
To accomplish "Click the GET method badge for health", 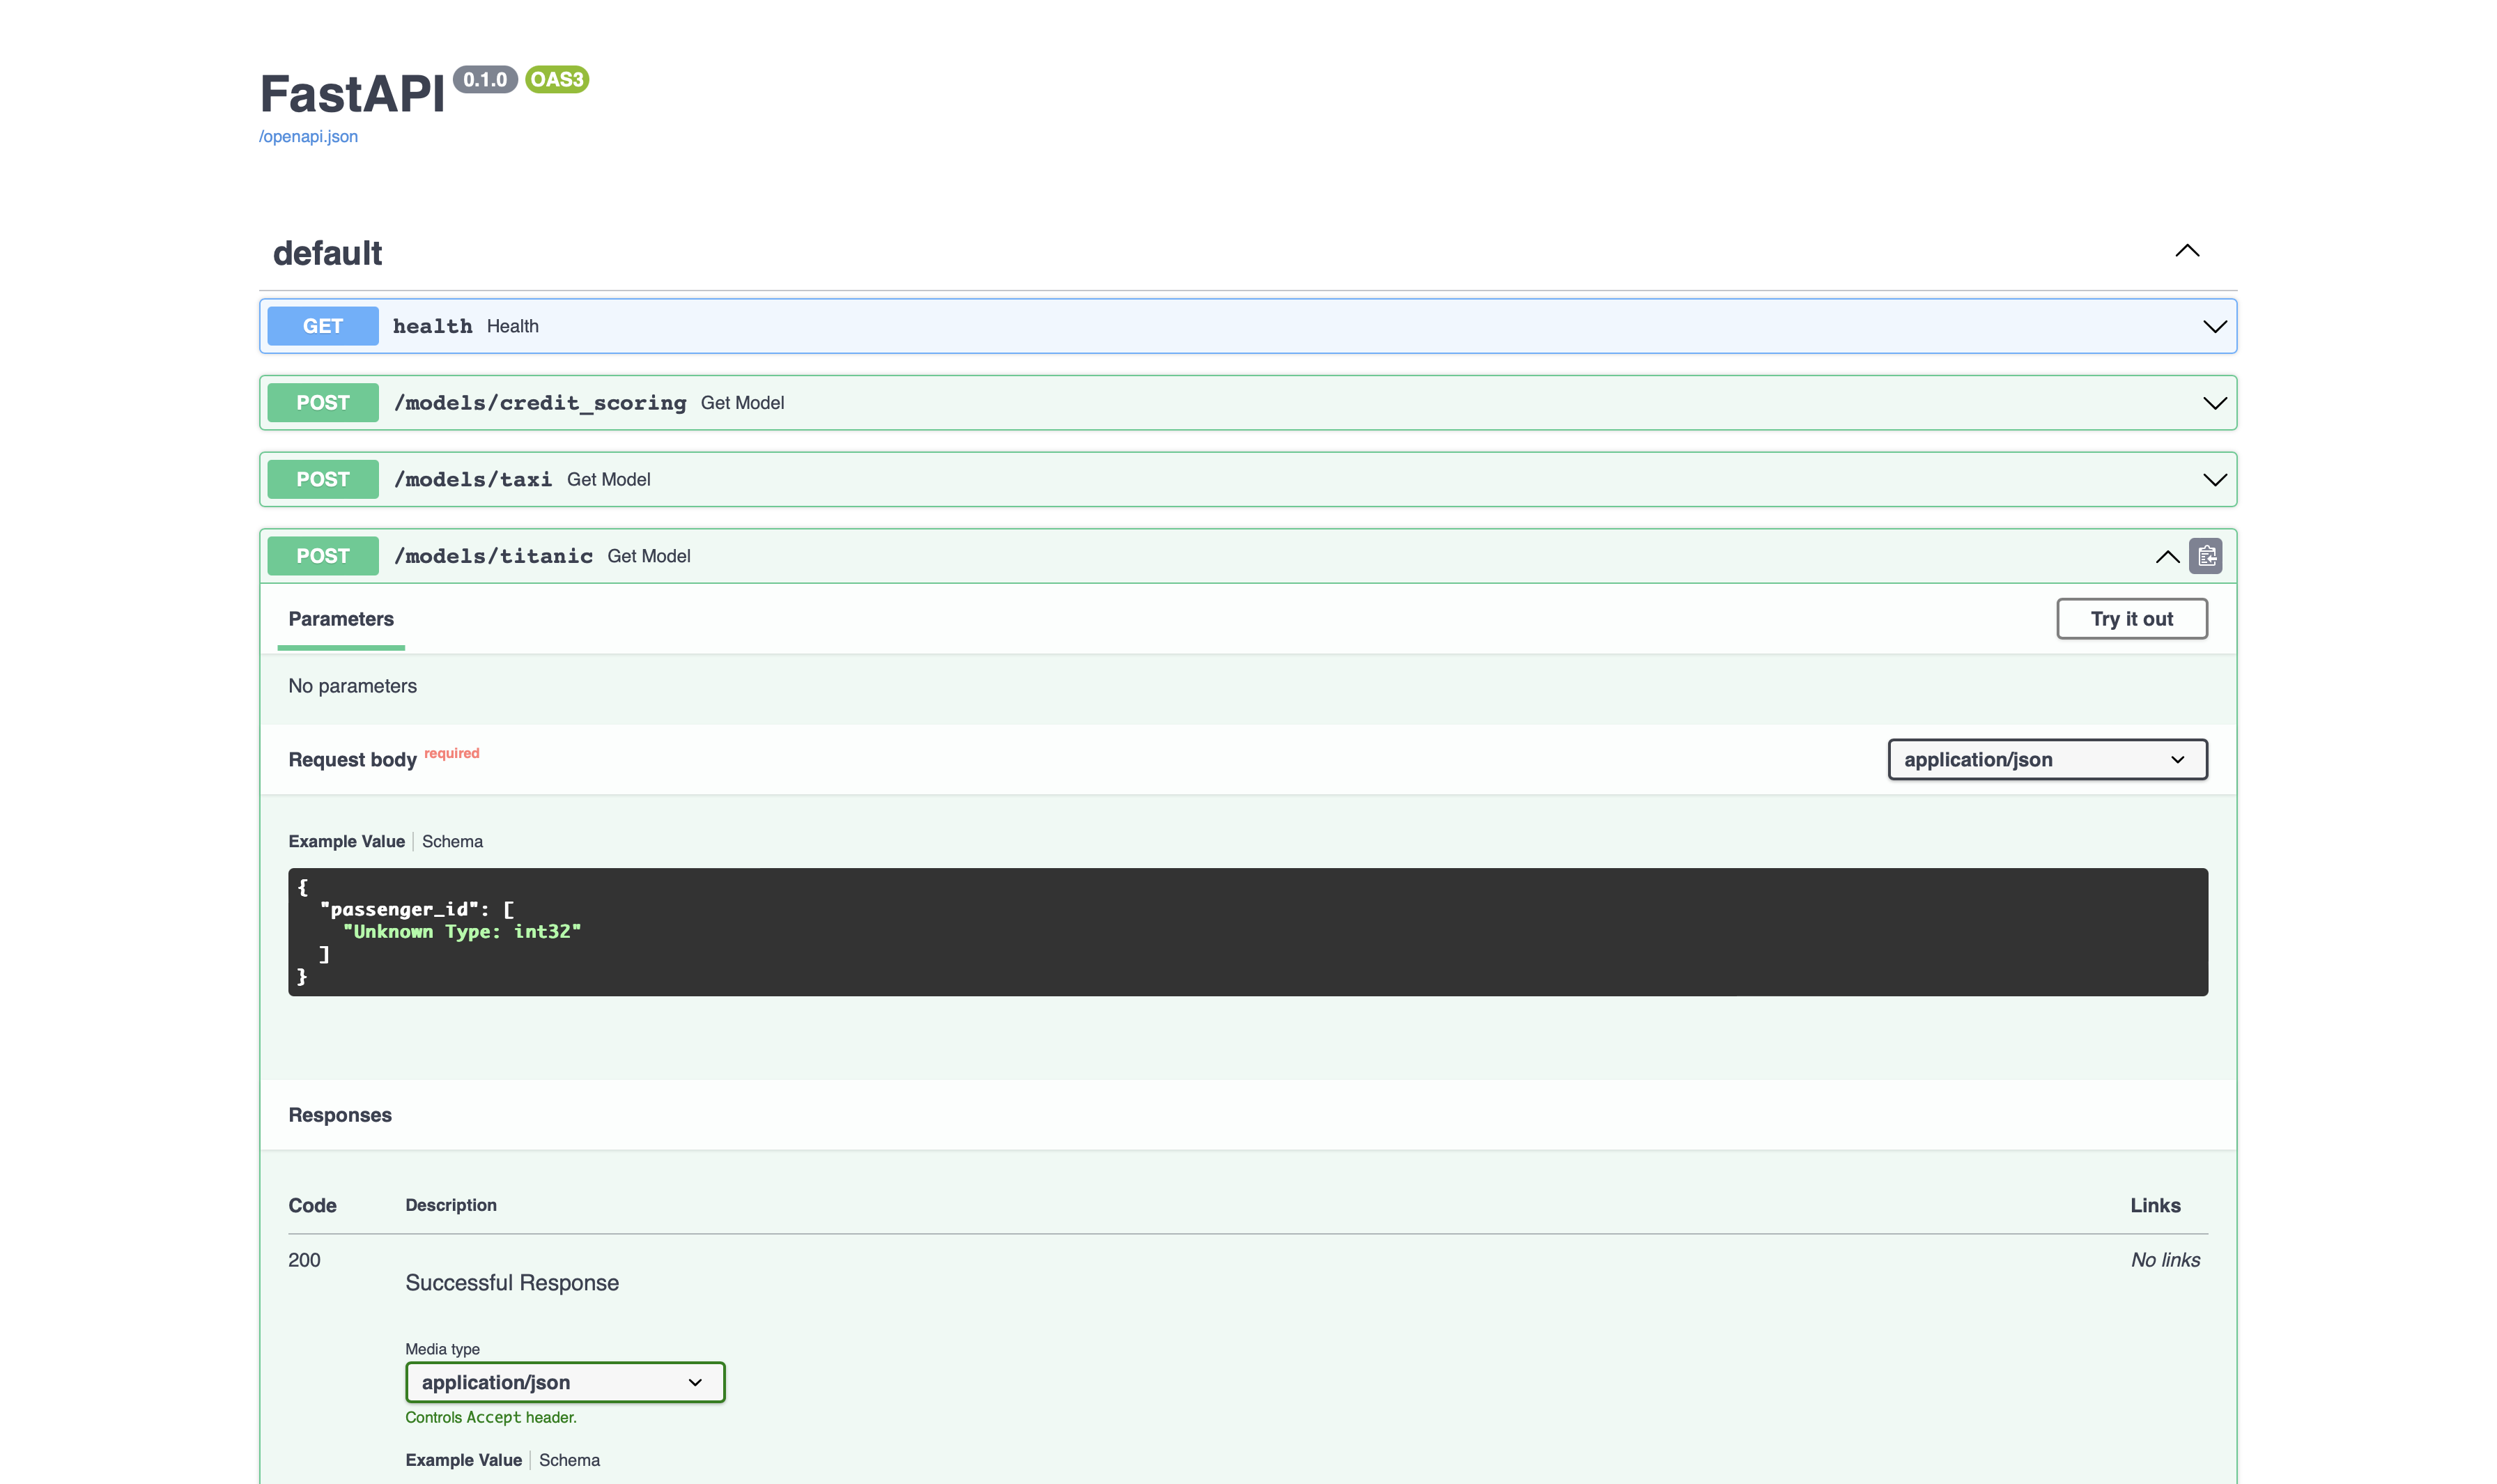I will 322,326.
